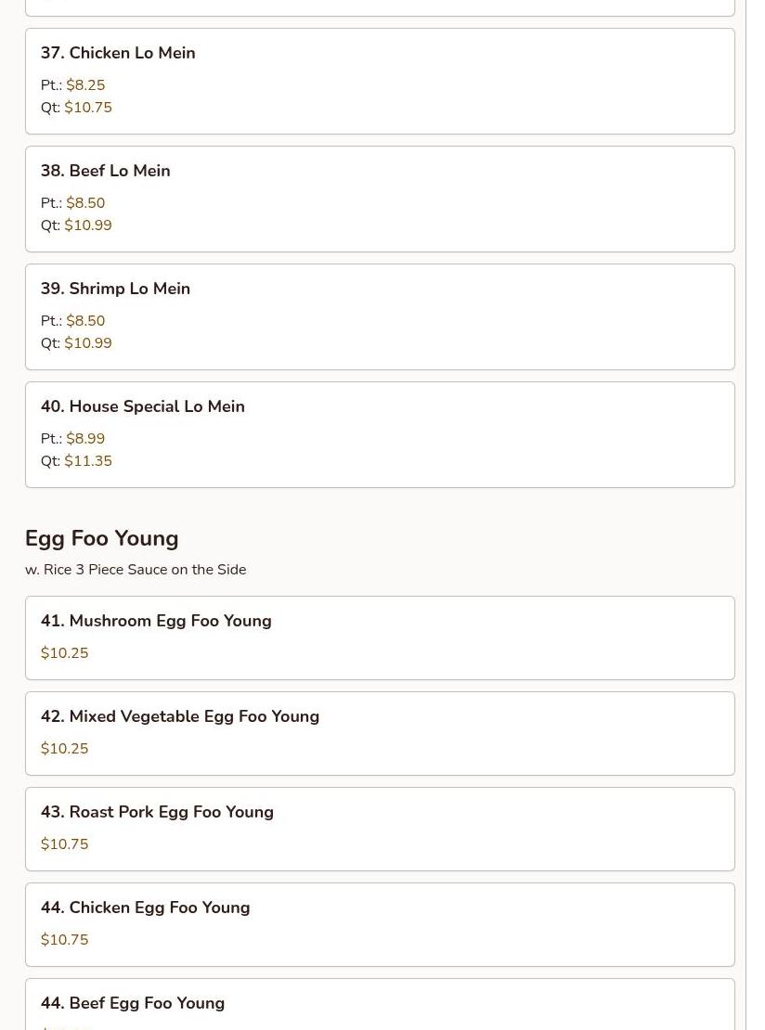Click Beef Lo Mein quart price $10.99
The width and height of the screenshot is (765, 1030).
pos(88,225)
